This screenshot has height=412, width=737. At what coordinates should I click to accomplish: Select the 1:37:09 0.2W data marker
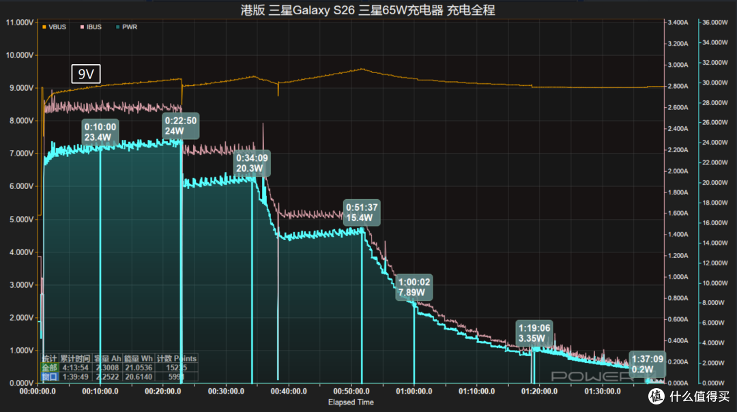pyautogui.click(x=647, y=364)
